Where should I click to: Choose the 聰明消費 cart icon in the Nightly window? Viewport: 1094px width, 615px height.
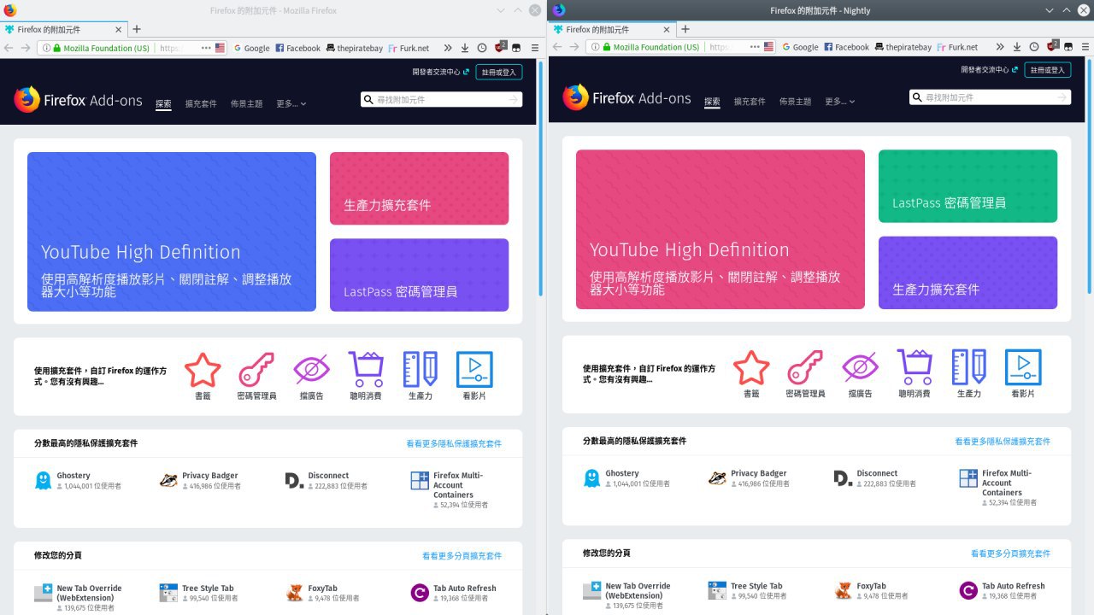click(915, 367)
